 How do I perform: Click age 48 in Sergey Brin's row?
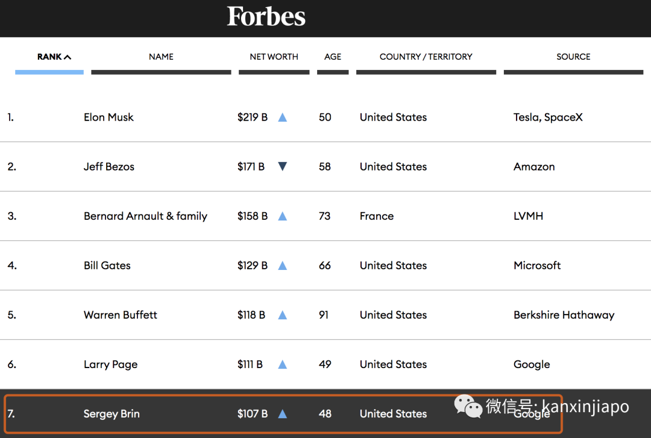pyautogui.click(x=325, y=413)
